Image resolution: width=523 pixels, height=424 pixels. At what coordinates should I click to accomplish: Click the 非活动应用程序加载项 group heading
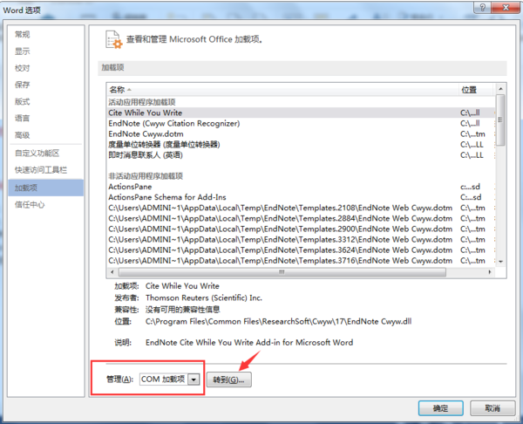point(146,176)
